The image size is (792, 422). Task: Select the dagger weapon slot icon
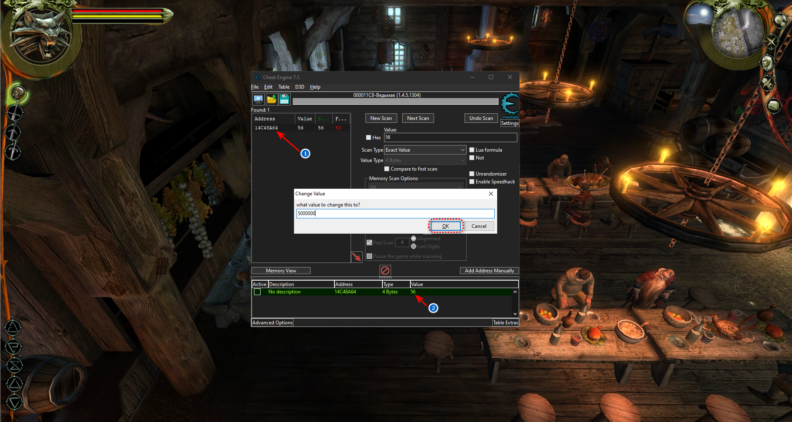tap(13, 152)
